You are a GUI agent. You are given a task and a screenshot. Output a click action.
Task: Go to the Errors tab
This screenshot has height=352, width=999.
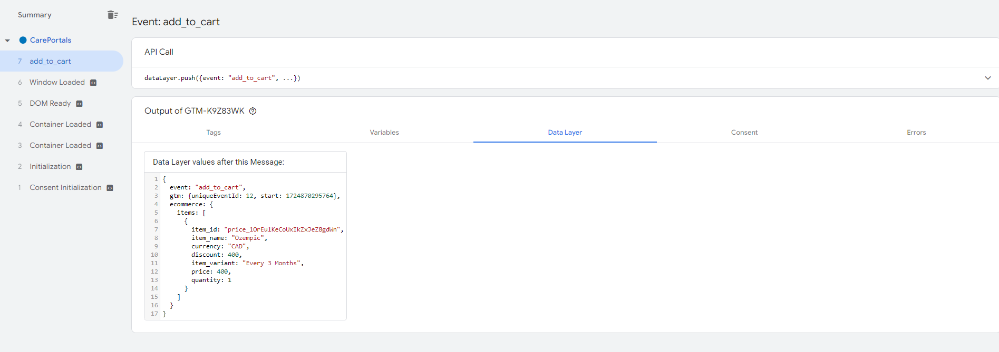pos(916,133)
